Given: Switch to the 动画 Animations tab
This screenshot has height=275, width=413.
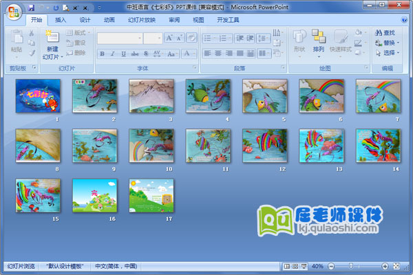Looking at the screenshot, I should click(x=109, y=20).
